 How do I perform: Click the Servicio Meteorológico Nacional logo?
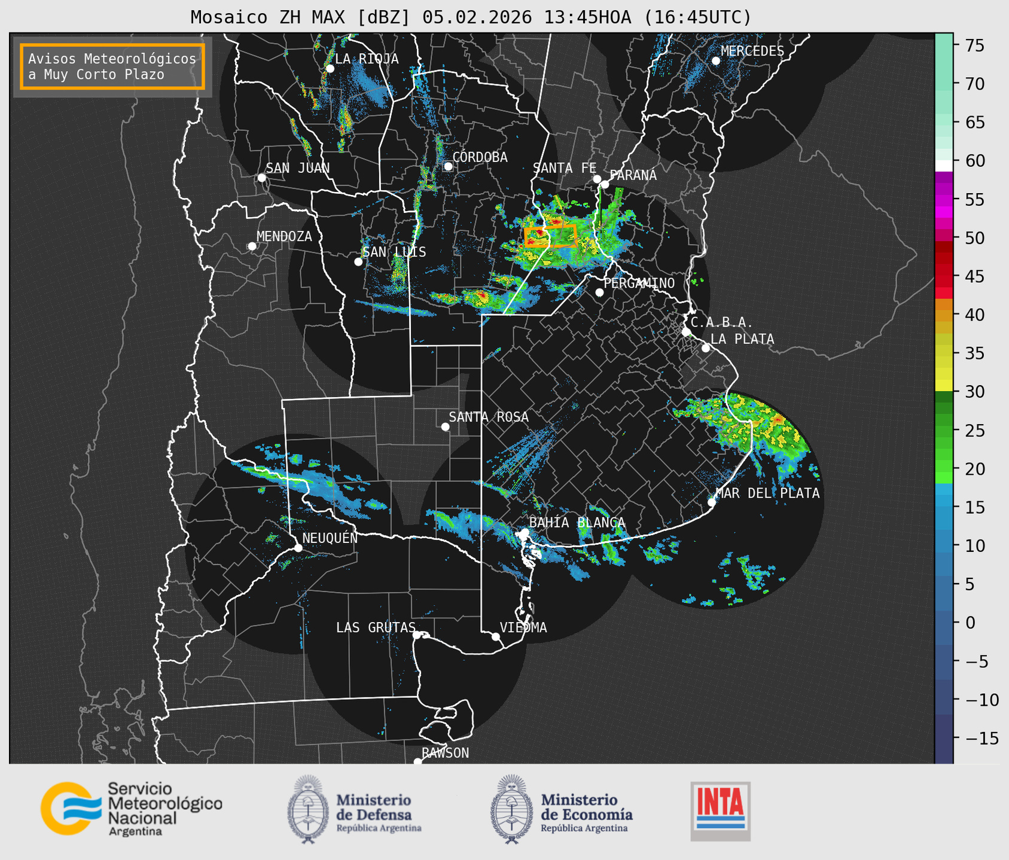(132, 809)
